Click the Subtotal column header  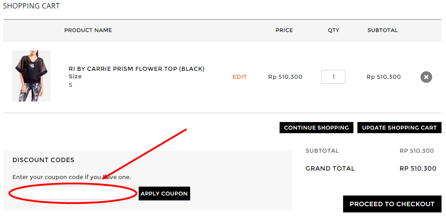click(x=382, y=30)
